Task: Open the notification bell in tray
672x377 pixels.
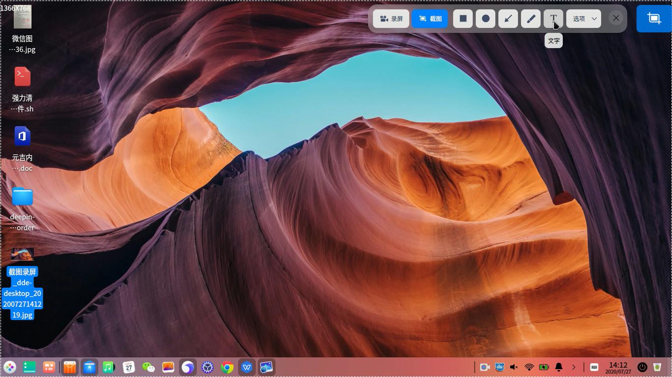Action: coord(559,367)
